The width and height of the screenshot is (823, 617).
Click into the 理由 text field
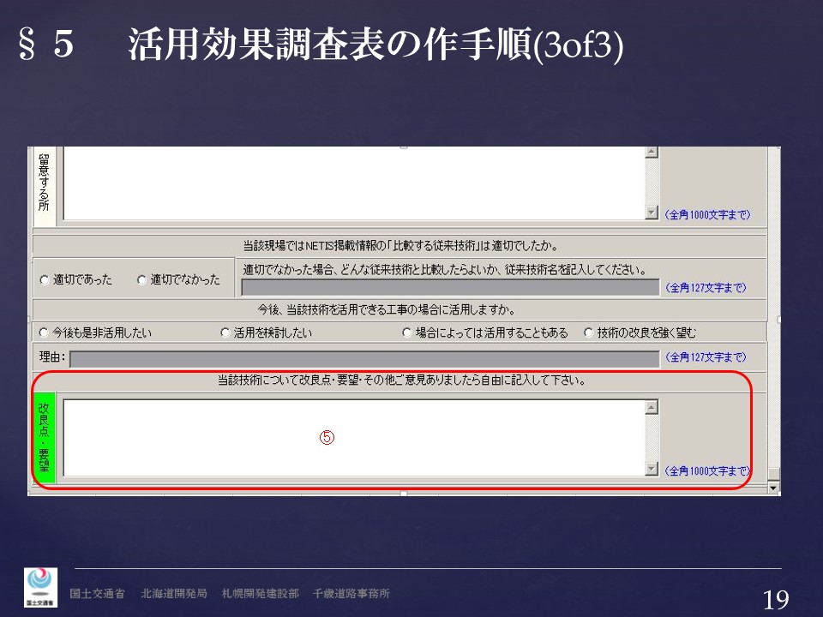tap(363, 358)
